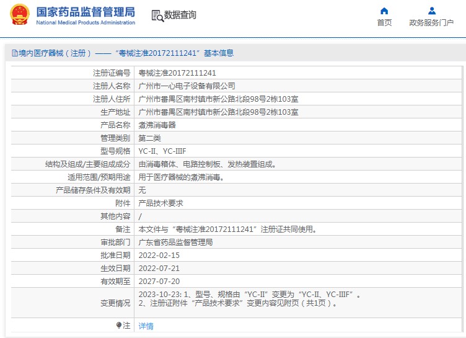Click attachment value 产品技术要求
Viewport: 466px width, 338px height.
click(160, 203)
